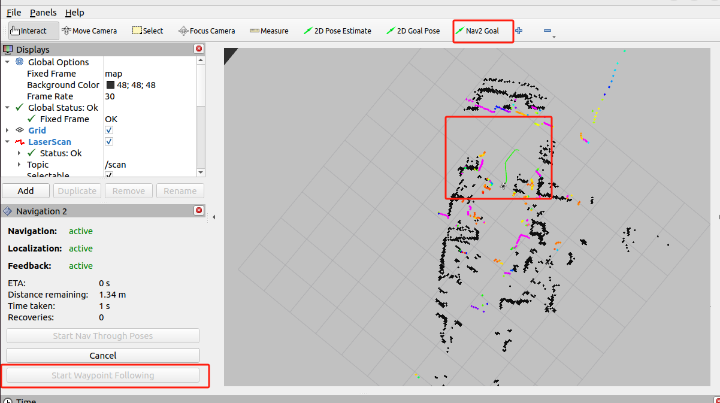720x403 pixels.
Task: Set a 2D Pose Estimate
Action: pos(337,31)
